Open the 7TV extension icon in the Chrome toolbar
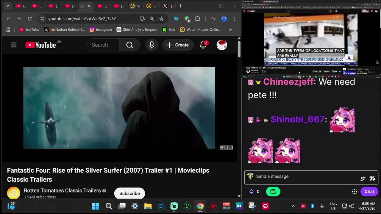Viewport: 381px width, 214px height. click(x=176, y=19)
